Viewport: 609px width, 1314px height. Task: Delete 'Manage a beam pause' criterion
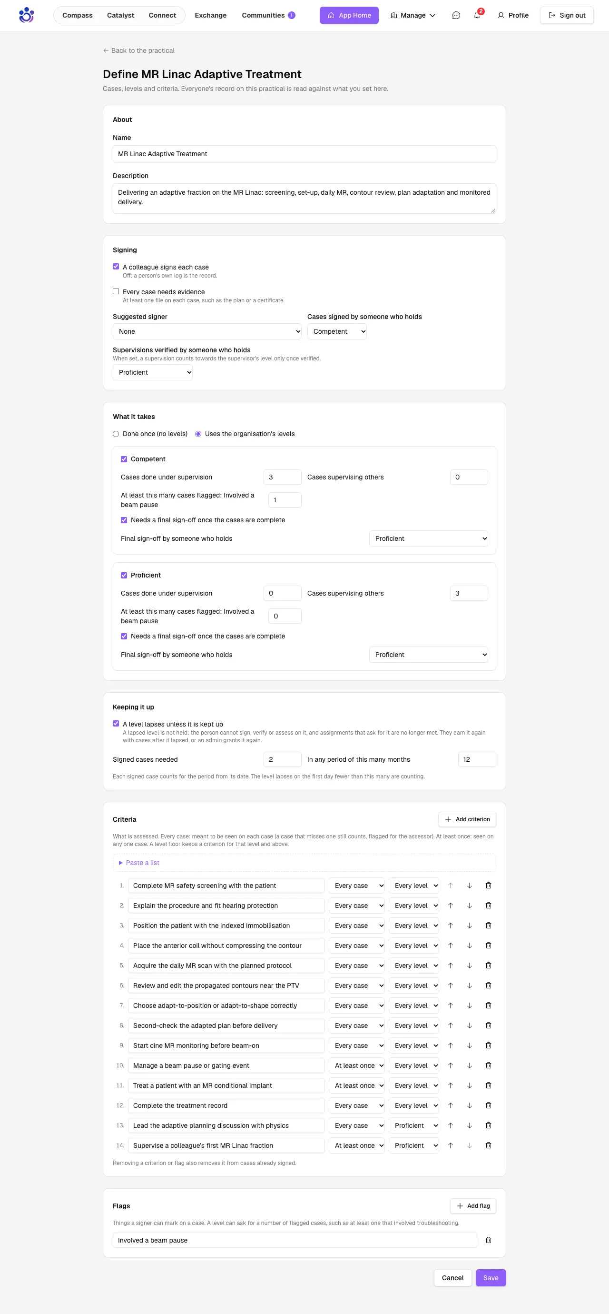(488, 1065)
